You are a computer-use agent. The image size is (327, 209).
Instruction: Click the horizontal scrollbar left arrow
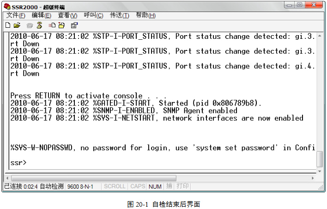[7, 178]
